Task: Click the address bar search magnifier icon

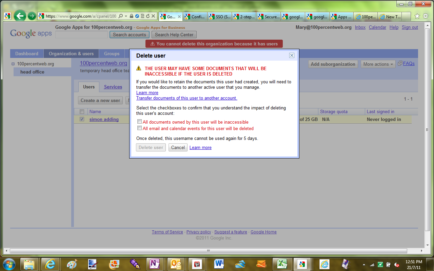Action: 121,16
